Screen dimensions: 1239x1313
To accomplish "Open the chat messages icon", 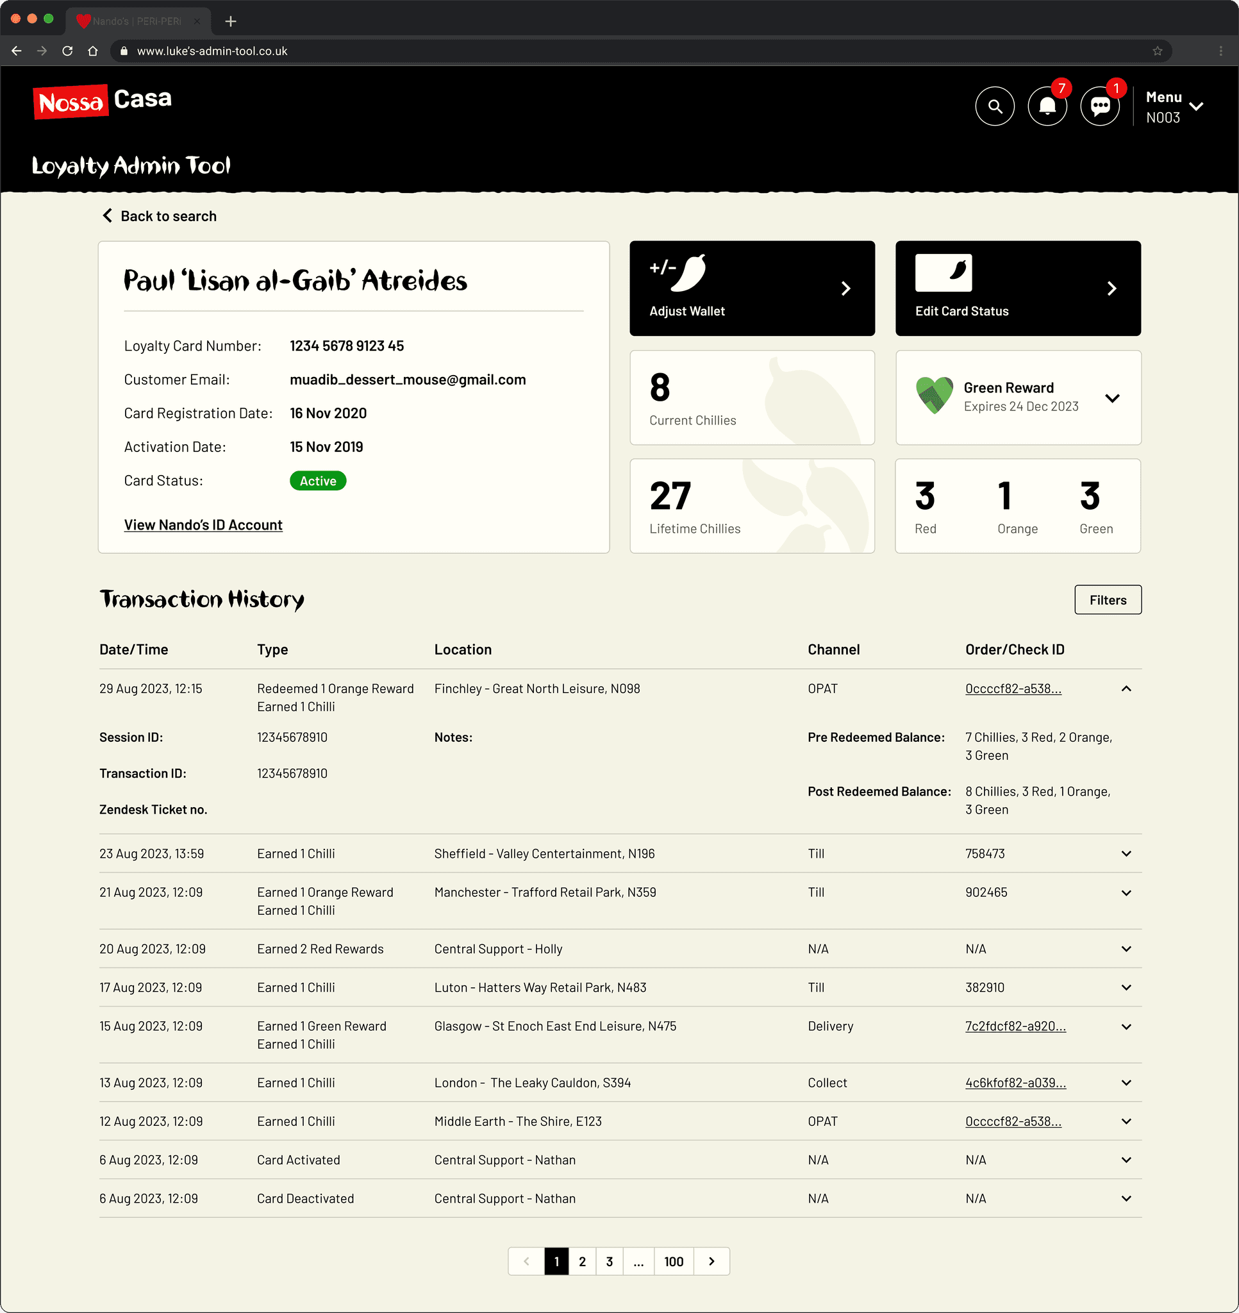I will pos(1100,106).
